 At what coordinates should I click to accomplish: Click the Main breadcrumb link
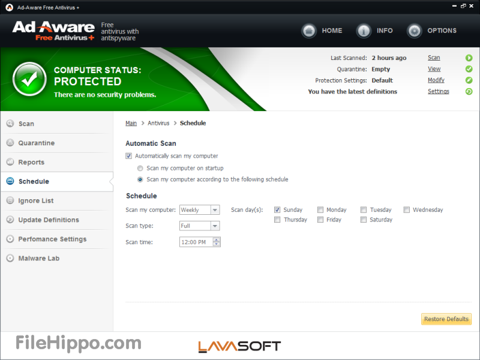click(x=131, y=123)
